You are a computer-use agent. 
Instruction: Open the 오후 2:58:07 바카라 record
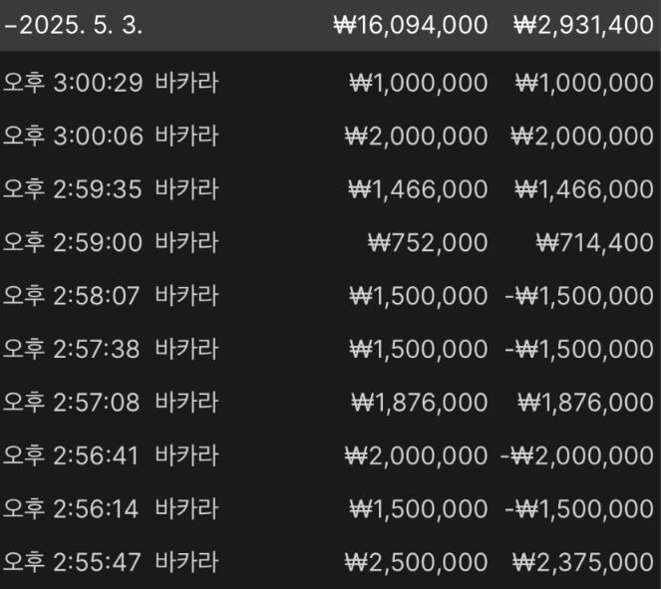point(331,296)
